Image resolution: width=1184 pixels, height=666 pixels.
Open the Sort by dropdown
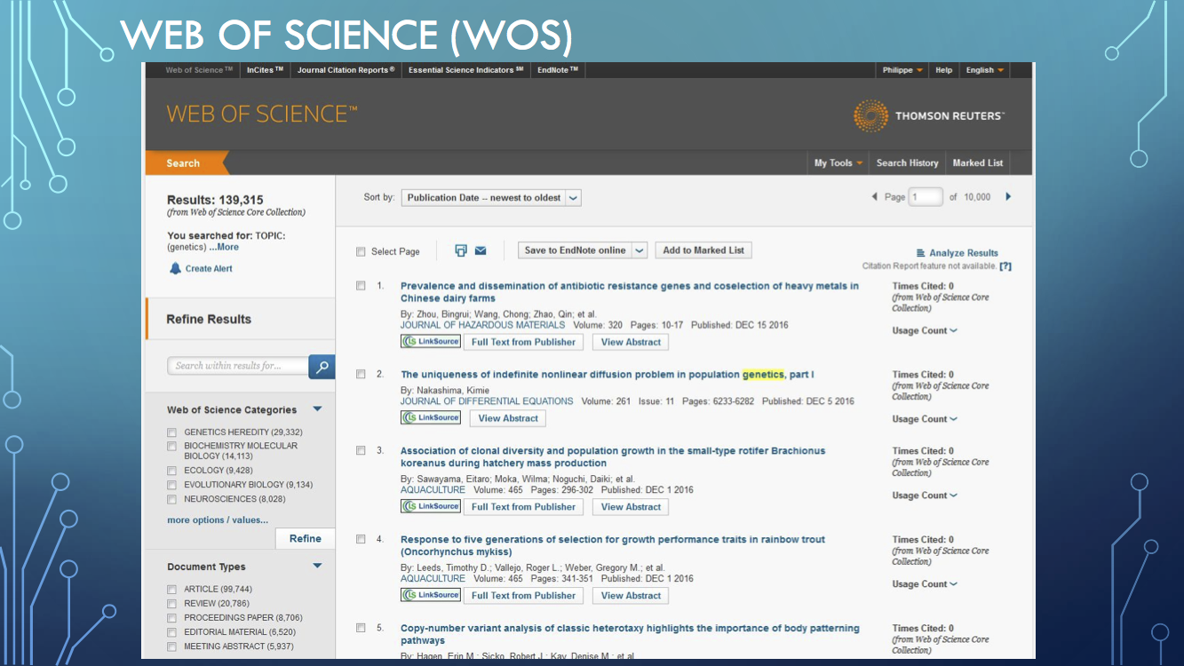pos(491,198)
